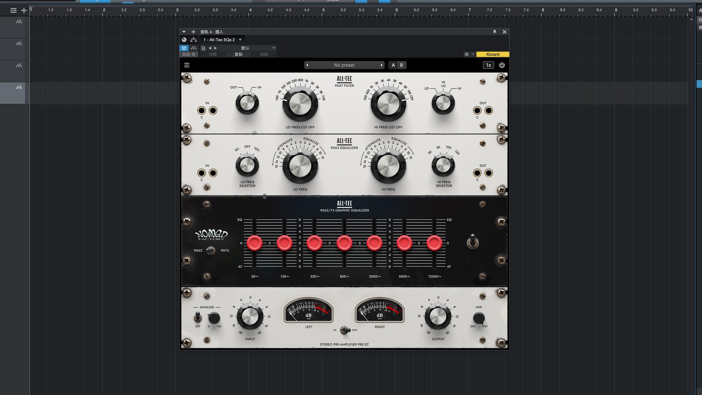The height and width of the screenshot is (395, 702).
Task: Click the LO/HI selector knob
Action: (x=443, y=103)
